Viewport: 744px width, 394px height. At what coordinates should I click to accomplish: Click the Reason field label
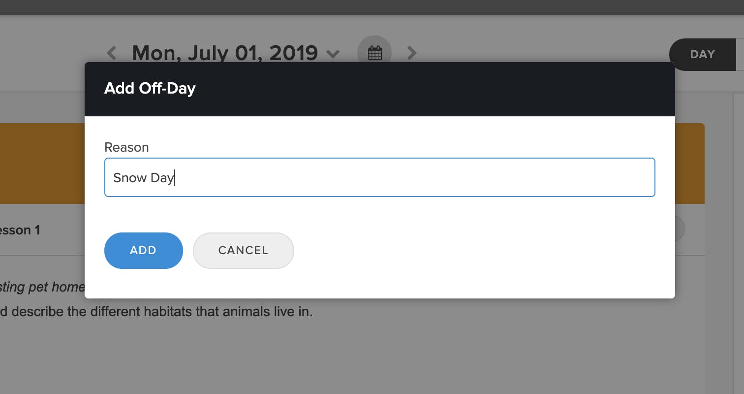[126, 147]
